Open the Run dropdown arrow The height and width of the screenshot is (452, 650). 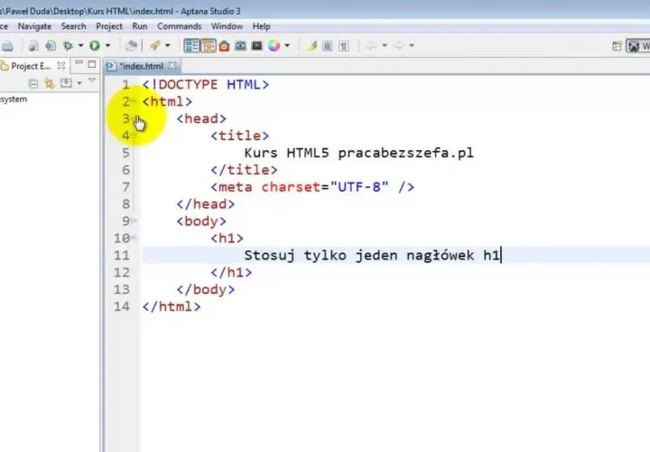pos(107,46)
